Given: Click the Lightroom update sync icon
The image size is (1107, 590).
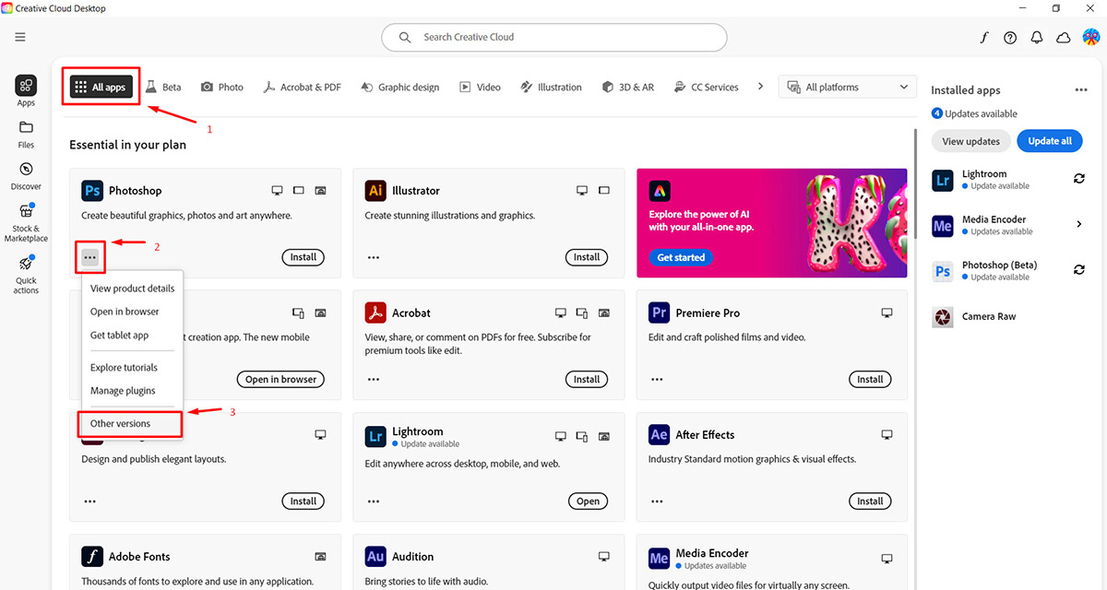Looking at the screenshot, I should pos(1079,179).
